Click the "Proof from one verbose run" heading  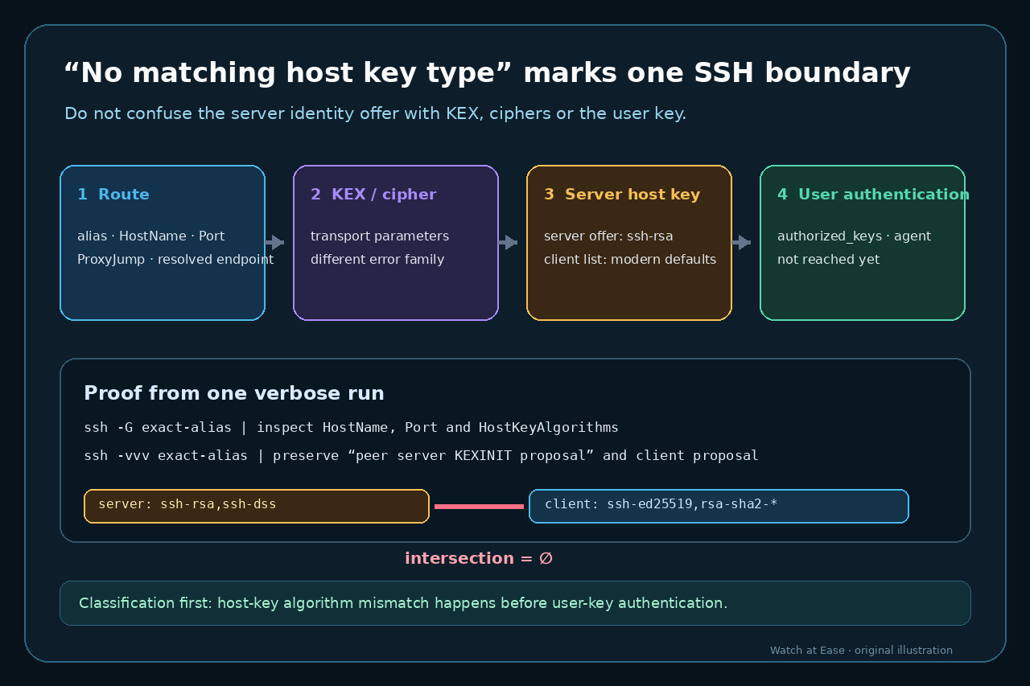click(x=234, y=393)
